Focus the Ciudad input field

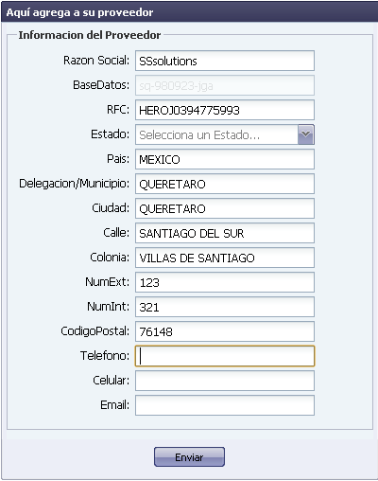pyautogui.click(x=225, y=208)
